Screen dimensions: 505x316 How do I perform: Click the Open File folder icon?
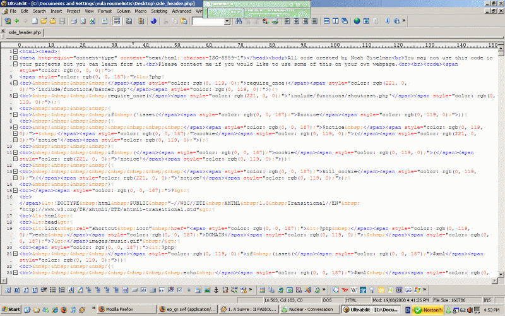[44, 21]
